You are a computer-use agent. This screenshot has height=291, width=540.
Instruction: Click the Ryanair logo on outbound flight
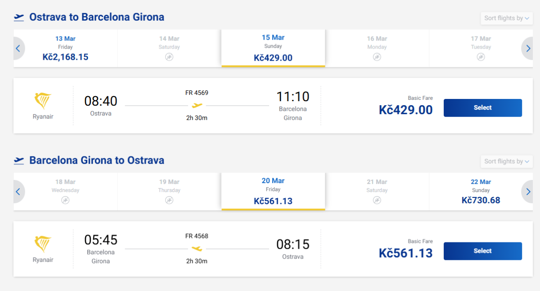(43, 101)
